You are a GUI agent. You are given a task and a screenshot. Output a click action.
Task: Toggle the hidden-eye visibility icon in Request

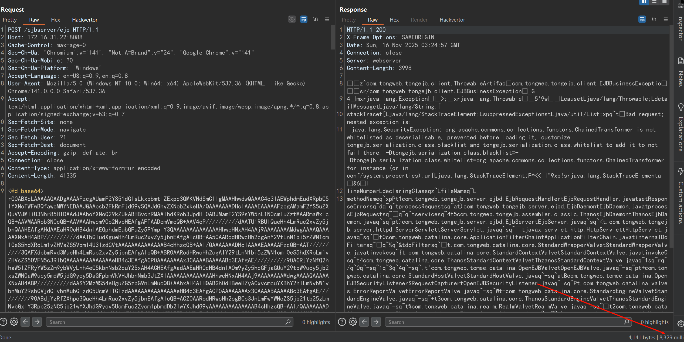pyautogui.click(x=292, y=19)
